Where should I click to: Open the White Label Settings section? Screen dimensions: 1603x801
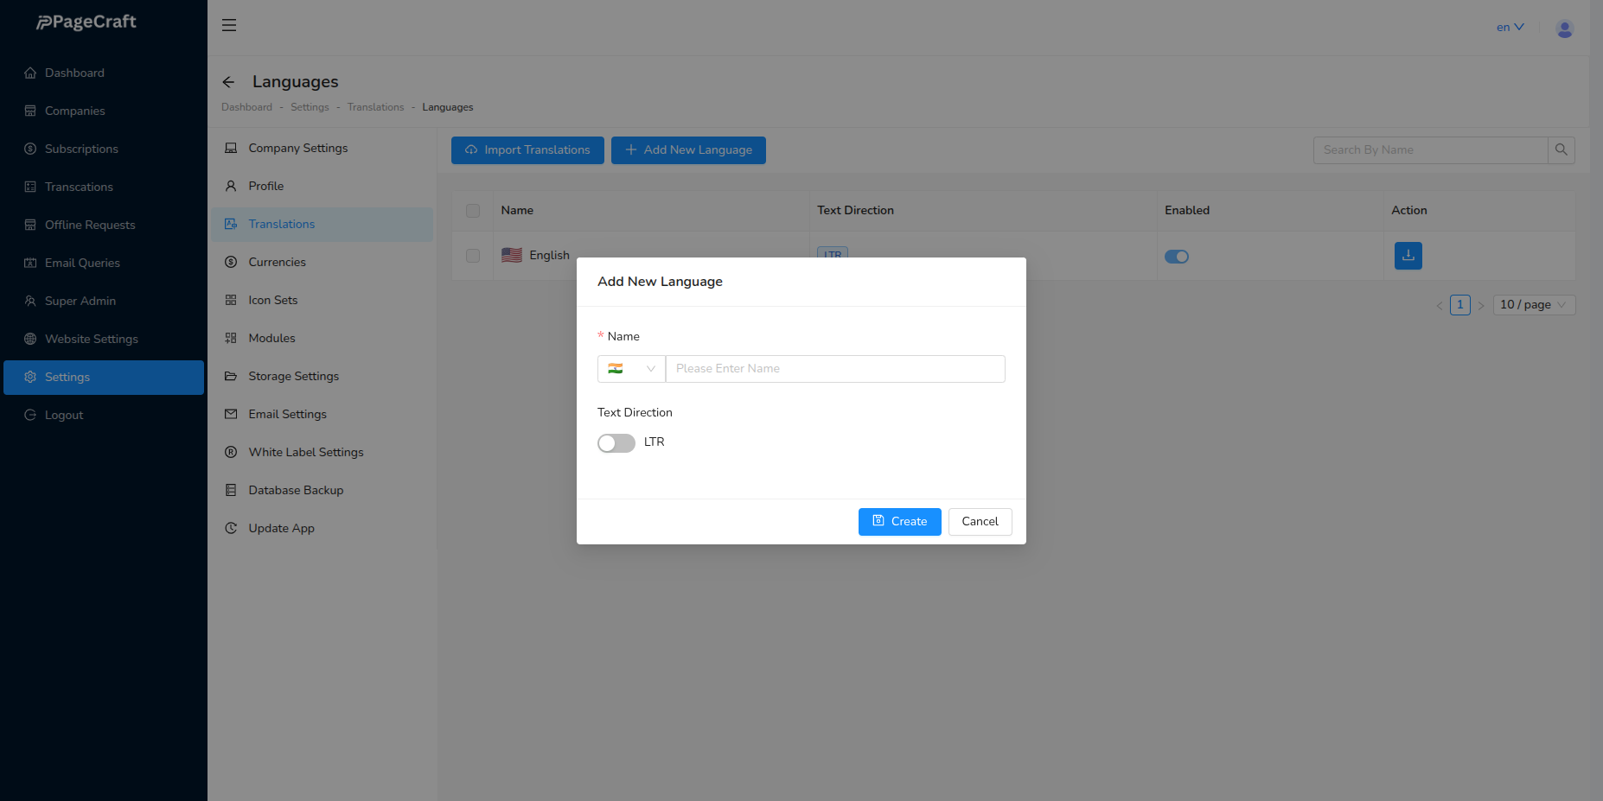coord(305,452)
